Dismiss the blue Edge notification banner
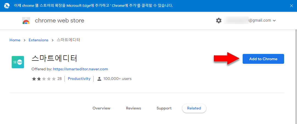297x124 pixels. (x=292, y=6)
